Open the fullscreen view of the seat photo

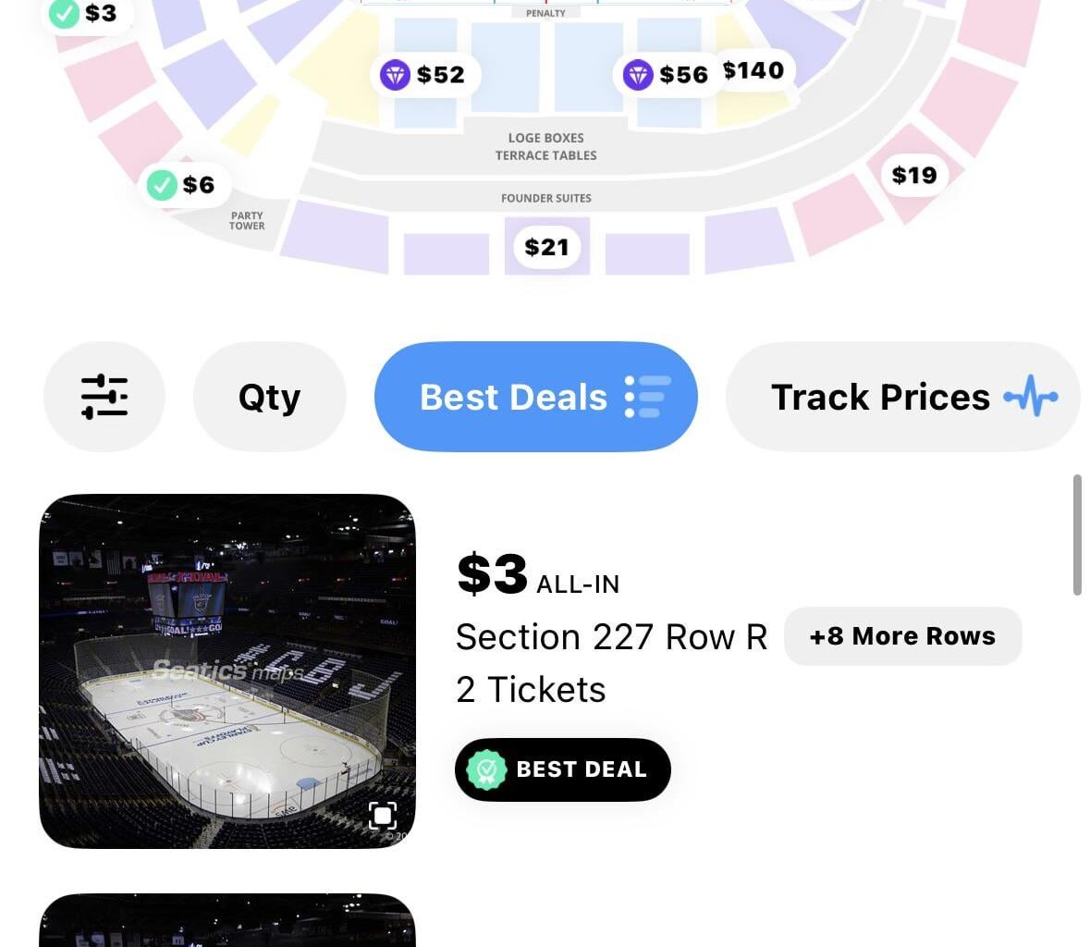382,815
